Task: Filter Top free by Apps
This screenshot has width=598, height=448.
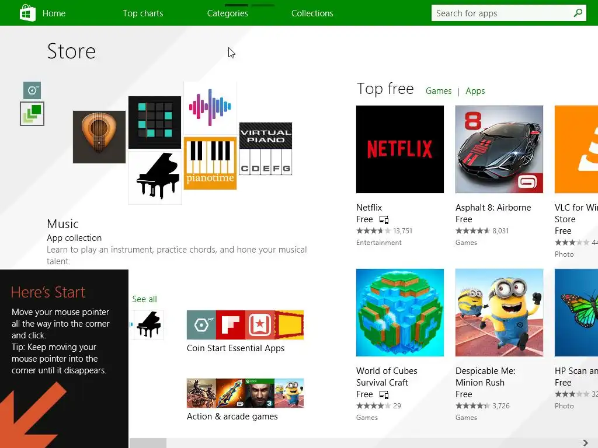Action: click(475, 91)
